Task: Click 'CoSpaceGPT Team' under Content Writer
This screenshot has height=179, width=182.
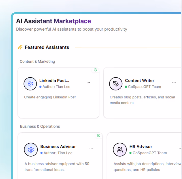Action: (x=145, y=87)
